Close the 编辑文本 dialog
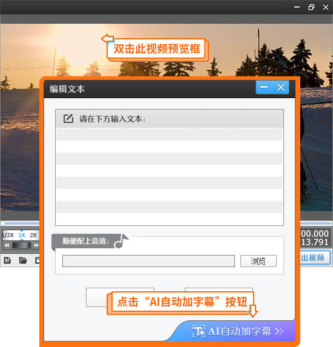This screenshot has width=333, height=347. point(281,87)
